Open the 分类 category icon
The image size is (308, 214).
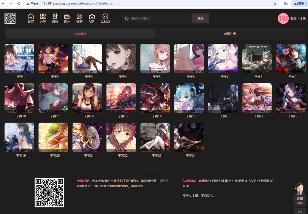pyautogui.click(x=43, y=18)
